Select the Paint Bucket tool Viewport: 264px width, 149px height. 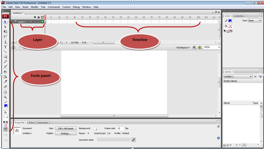5,77
